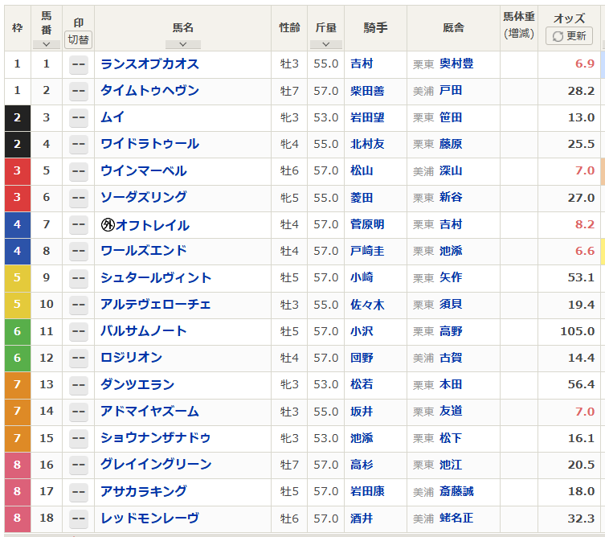Image resolution: width=605 pixels, height=537 pixels.
Task: Click the red frame 3 cell for ソーダズリング
Action: [18, 198]
